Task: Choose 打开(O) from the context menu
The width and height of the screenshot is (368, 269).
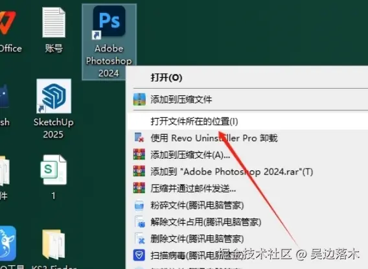Action: pos(247,78)
